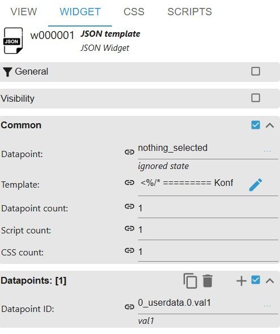Uncheck the Datapoints [1] section checkbox

click(x=256, y=280)
